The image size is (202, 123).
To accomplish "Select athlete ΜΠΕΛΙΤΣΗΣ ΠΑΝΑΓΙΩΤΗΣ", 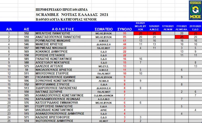I will coord(53,33).
